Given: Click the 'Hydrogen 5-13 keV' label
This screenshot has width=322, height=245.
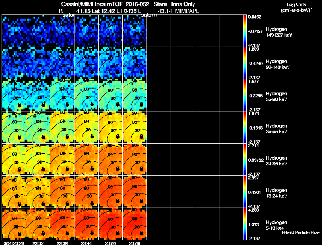Looking at the screenshot, I should [277, 225].
